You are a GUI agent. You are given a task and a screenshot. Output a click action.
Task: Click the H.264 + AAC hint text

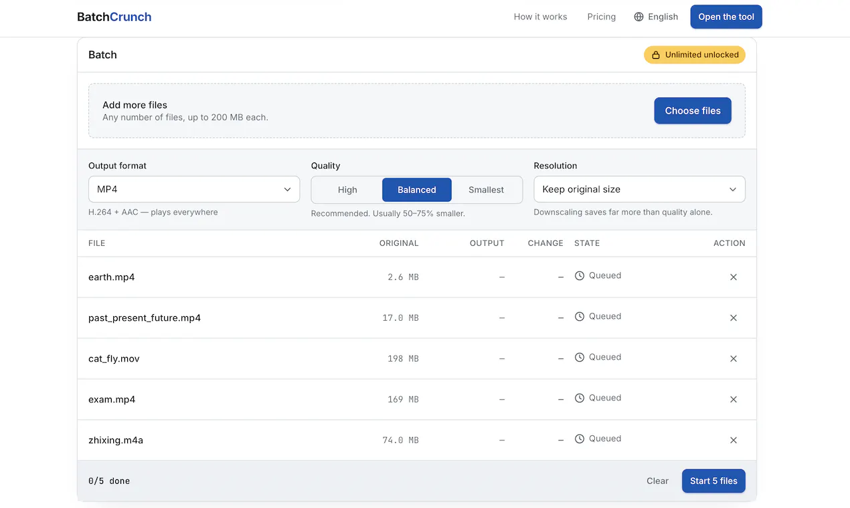tap(153, 212)
